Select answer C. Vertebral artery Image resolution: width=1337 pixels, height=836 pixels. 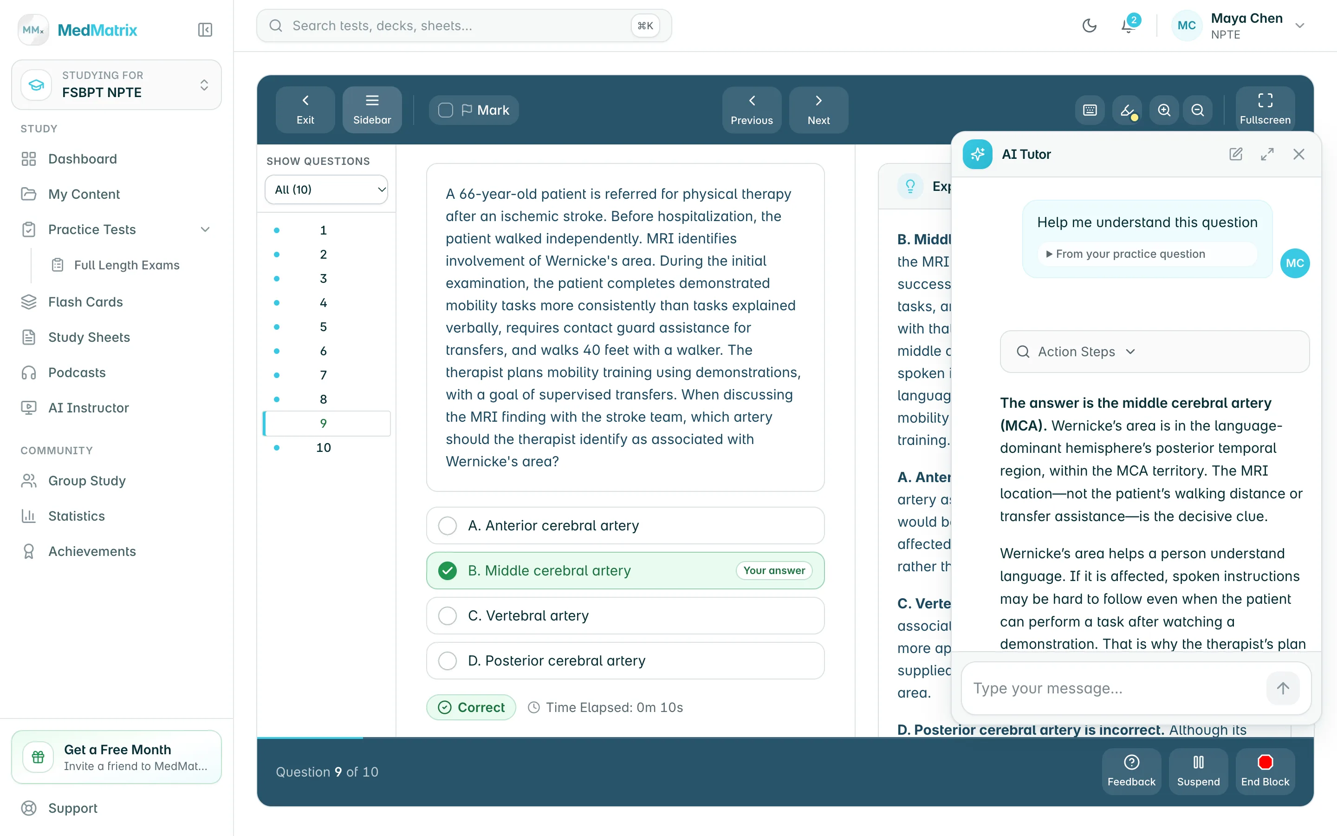pos(625,615)
